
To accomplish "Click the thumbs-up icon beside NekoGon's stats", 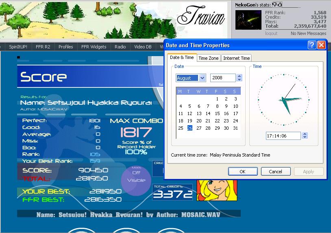I will pyautogui.click(x=280, y=4).
